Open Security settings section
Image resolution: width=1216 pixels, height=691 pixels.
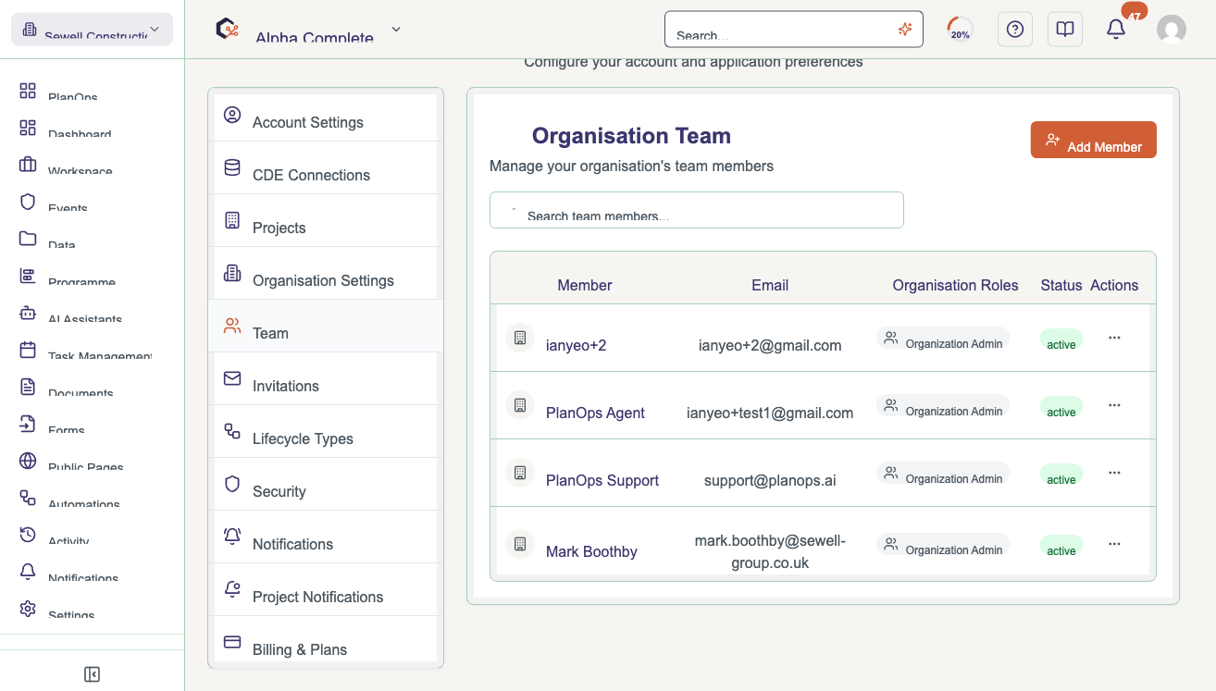326,485
